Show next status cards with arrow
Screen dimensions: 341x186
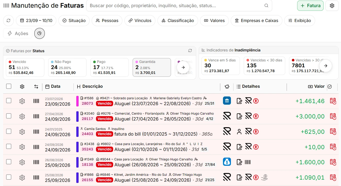point(183,67)
